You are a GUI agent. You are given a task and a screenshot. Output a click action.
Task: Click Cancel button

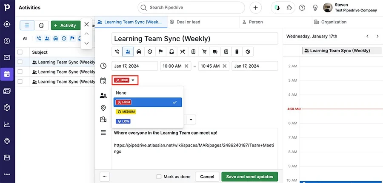[207, 177]
